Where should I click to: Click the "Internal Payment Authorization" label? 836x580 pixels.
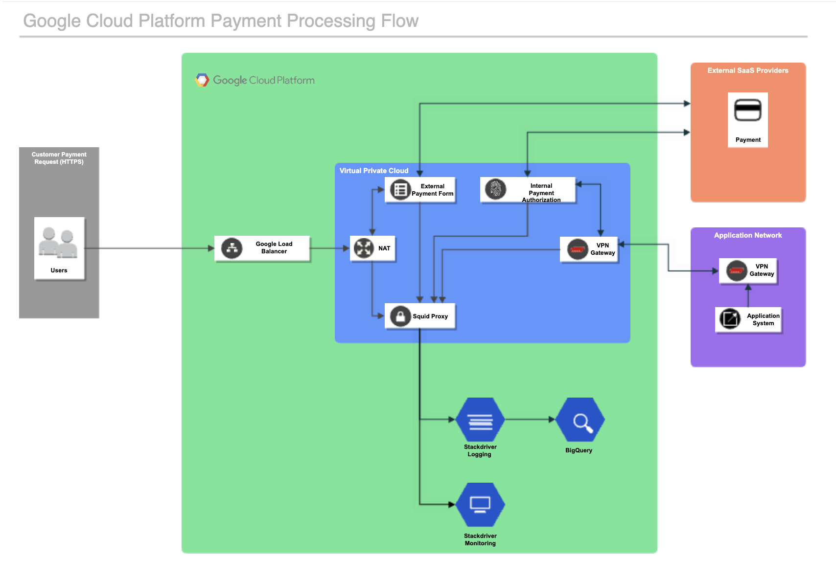point(541,193)
